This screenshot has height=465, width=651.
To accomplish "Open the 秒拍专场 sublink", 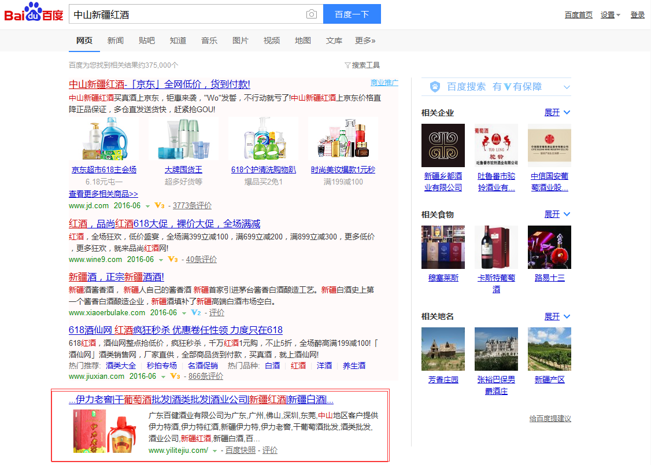I will tap(162, 366).
